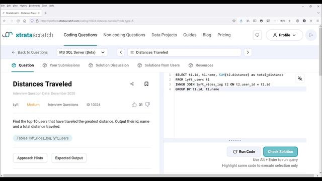Open Solutions from Users tab
Screen dimensions: 322x181
[158, 65]
